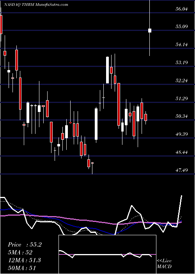
Task: Select the 47.49 price axis label
Action: [181, 170]
